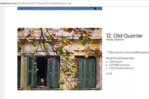This screenshot has height=99, width=149.
Task: Select the Hanoi, Vietnam location text
Action: [115, 40]
